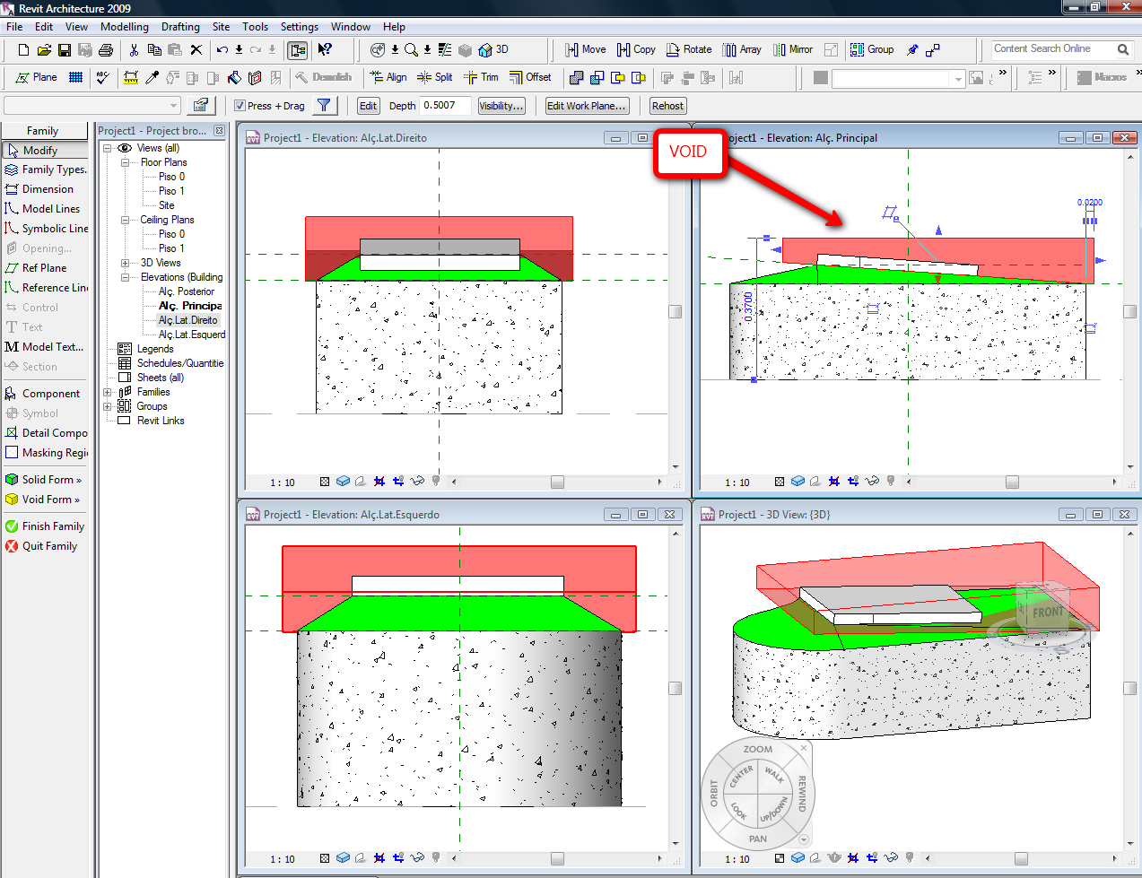Select the Paint bucket tool

(x=234, y=78)
